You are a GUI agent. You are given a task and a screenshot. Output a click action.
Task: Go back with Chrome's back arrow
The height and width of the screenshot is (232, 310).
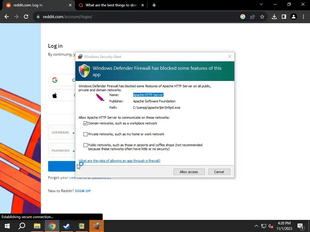coord(7,17)
